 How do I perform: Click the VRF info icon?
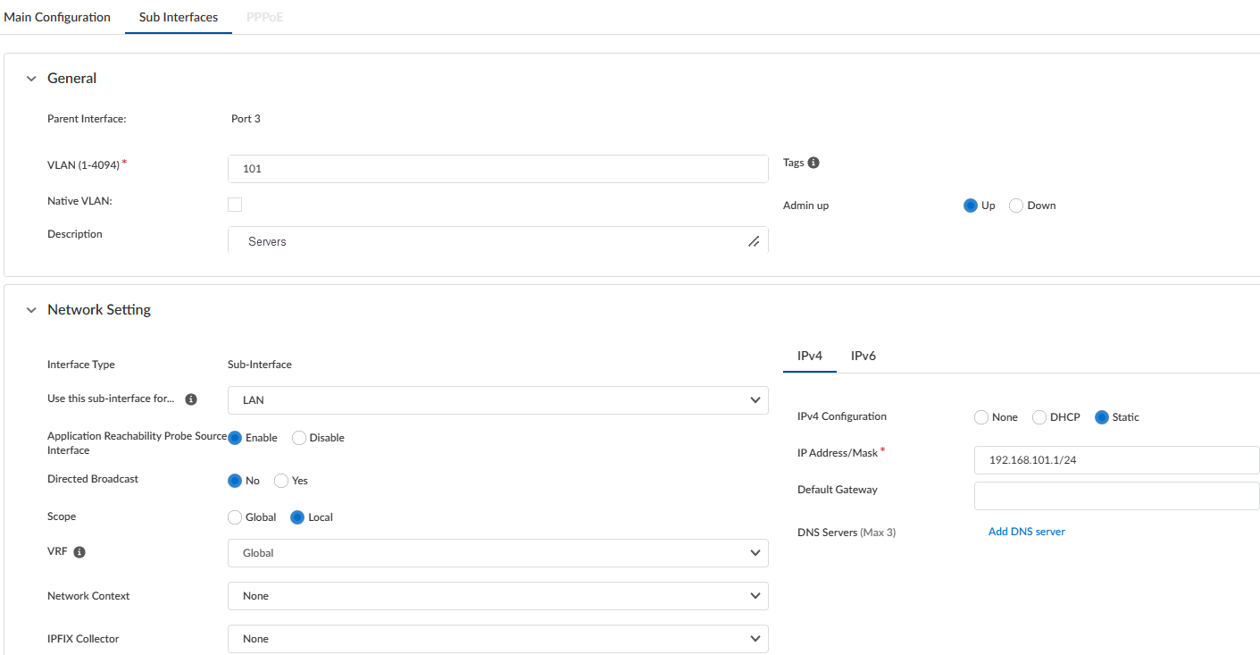(x=79, y=552)
